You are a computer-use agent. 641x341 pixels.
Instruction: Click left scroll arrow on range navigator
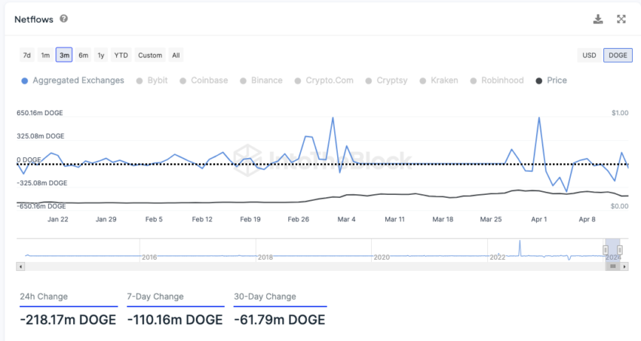20,266
